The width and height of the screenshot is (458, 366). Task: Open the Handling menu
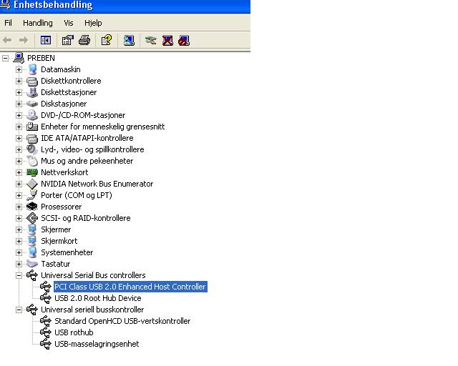tap(38, 23)
